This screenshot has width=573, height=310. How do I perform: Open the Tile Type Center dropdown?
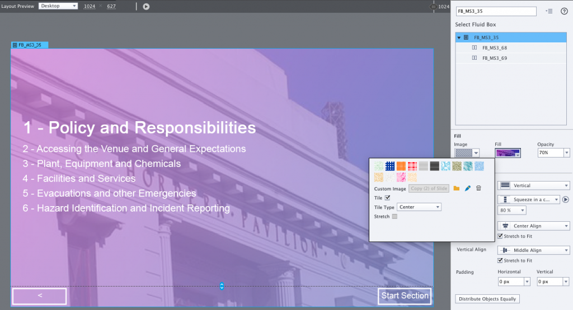(420, 207)
